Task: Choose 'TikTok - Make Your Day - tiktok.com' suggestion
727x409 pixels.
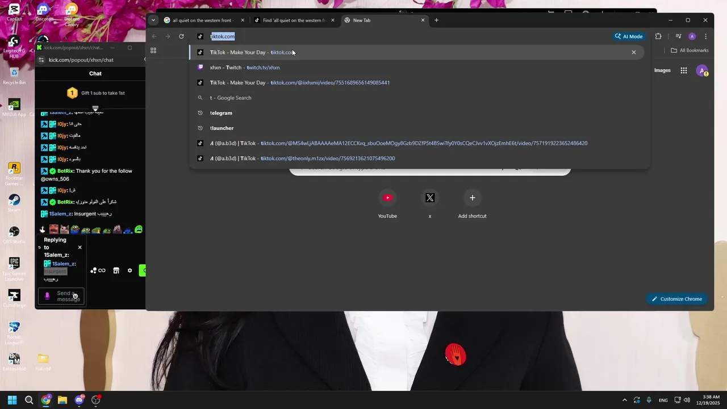Action: point(417,52)
